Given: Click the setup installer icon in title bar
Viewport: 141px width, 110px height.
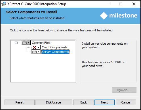Looking at the screenshot, I should coord(4,4).
